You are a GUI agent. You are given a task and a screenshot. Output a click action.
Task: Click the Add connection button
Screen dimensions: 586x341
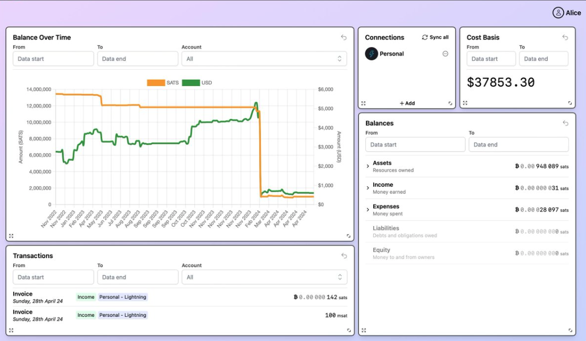pyautogui.click(x=407, y=103)
